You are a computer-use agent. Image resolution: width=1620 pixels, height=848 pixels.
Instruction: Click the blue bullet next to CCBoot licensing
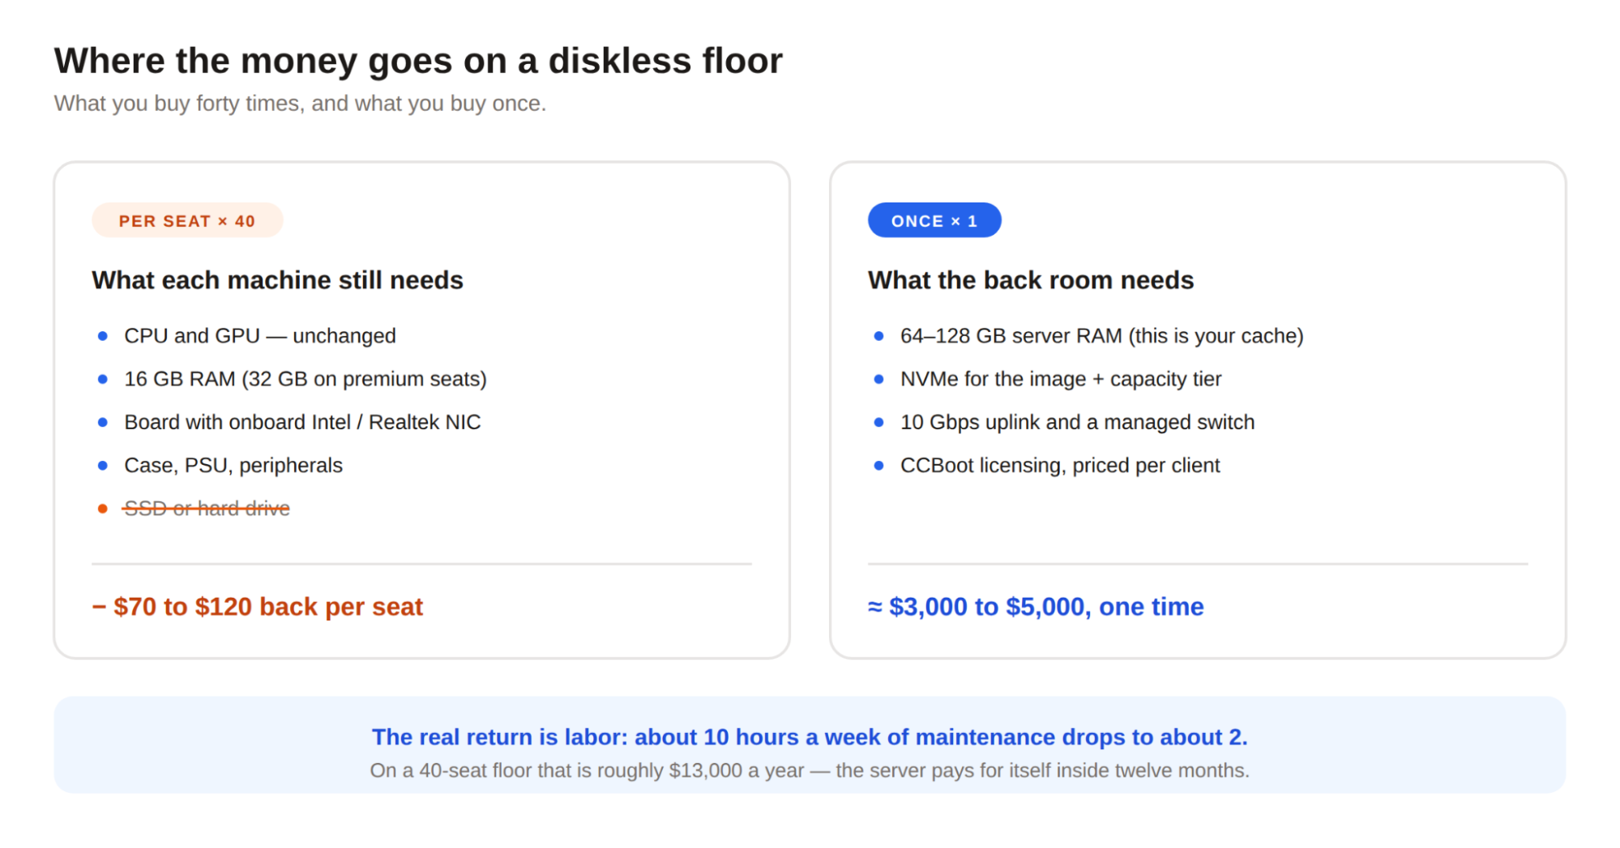[x=879, y=465]
